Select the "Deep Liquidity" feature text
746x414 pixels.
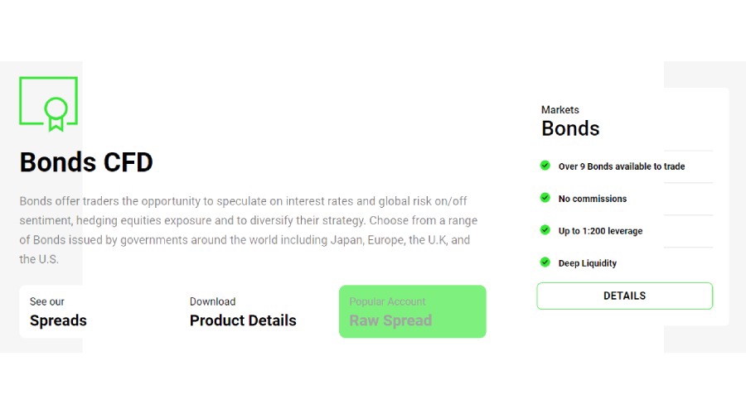(588, 263)
